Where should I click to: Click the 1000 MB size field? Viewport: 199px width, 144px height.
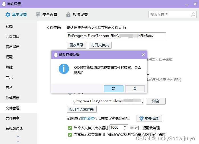pyautogui.click(x=119, y=128)
